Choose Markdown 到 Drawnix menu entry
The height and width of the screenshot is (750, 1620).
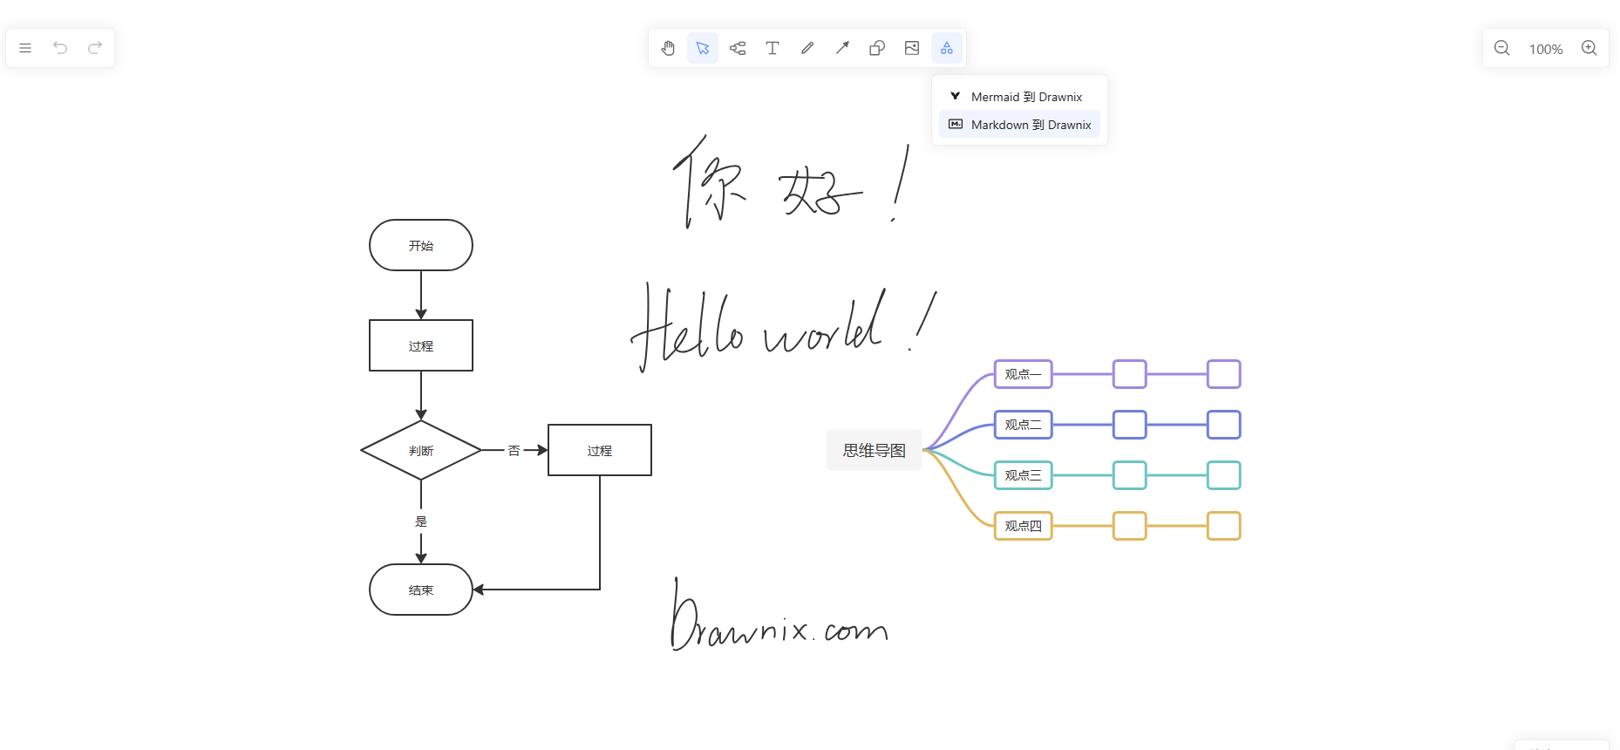point(1019,125)
